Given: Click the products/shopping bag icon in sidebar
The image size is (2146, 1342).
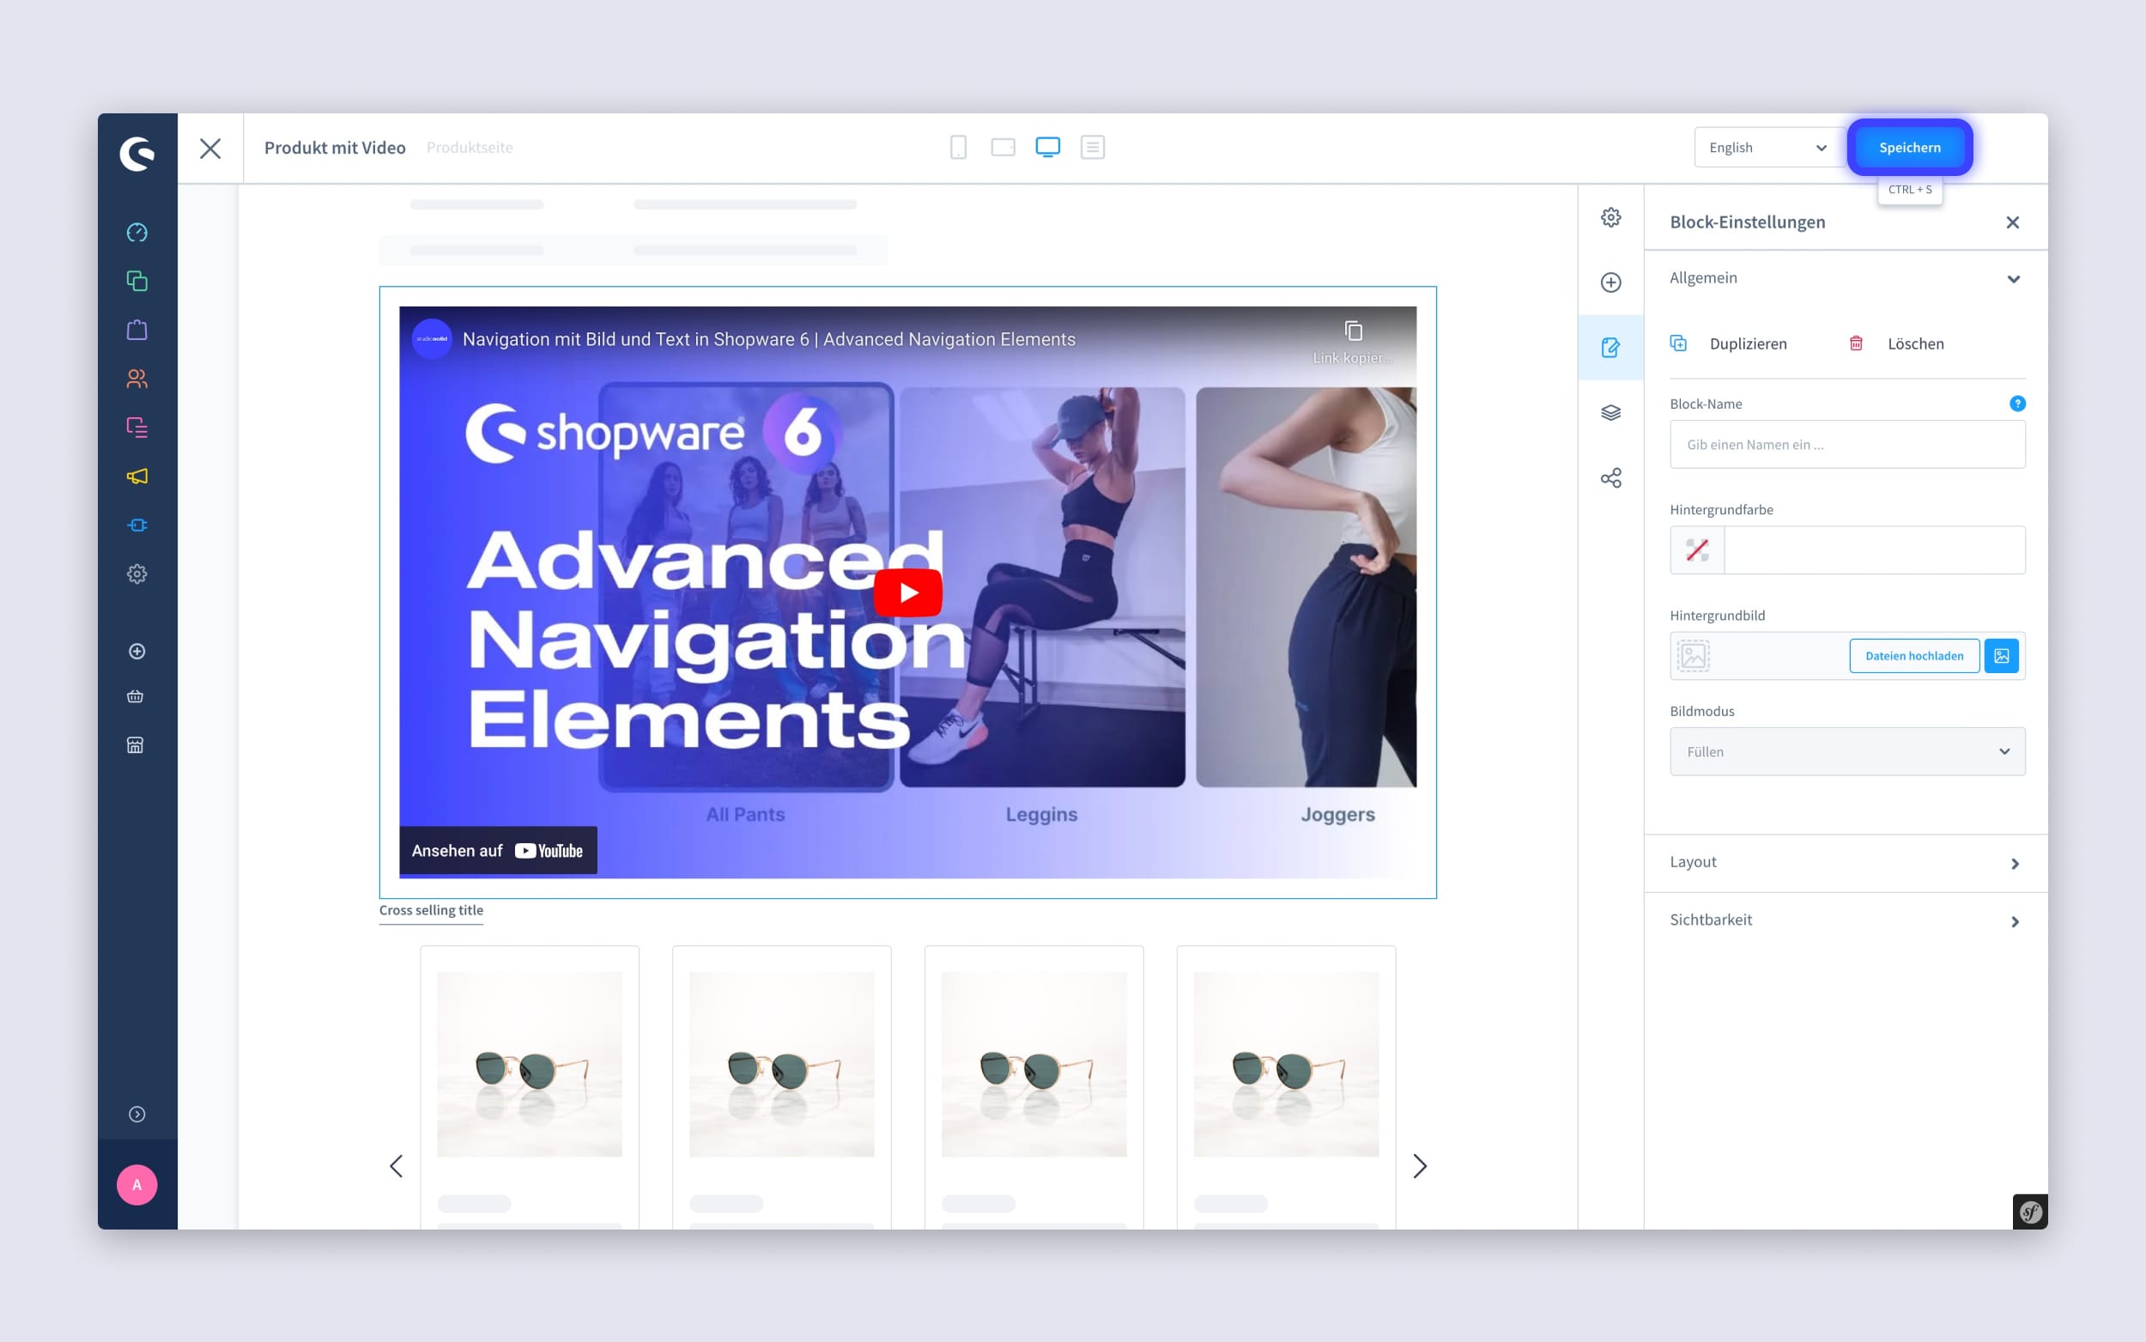Looking at the screenshot, I should pyautogui.click(x=136, y=330).
